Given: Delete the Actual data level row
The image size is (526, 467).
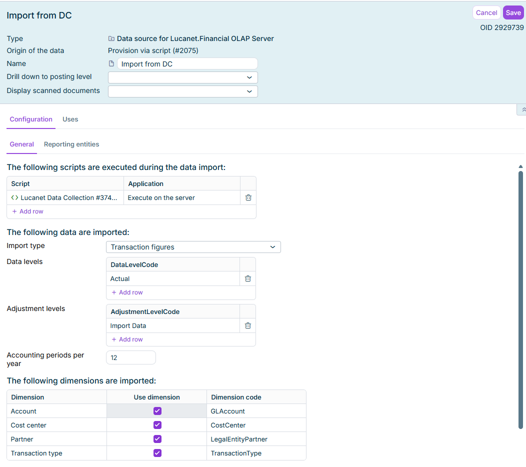Looking at the screenshot, I should coord(248,278).
